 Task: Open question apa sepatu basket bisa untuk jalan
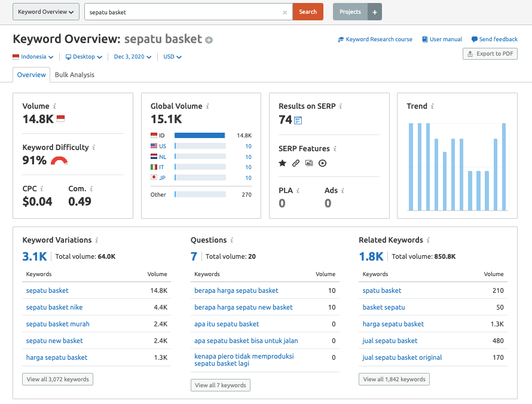(x=246, y=341)
